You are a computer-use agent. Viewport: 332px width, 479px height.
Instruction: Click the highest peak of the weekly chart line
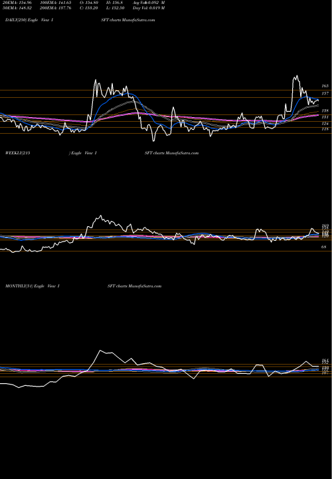point(101,216)
